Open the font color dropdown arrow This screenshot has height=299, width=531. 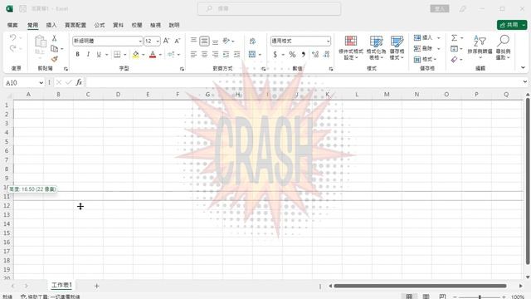click(x=160, y=54)
